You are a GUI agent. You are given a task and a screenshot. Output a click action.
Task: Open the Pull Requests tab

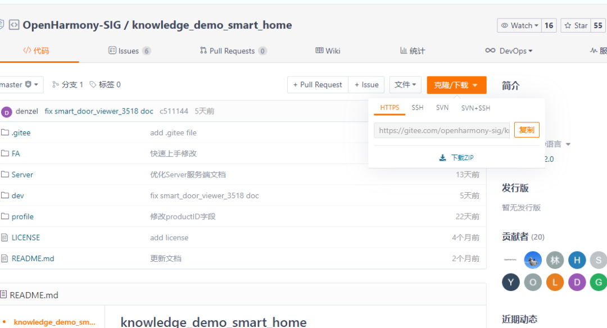click(x=233, y=51)
